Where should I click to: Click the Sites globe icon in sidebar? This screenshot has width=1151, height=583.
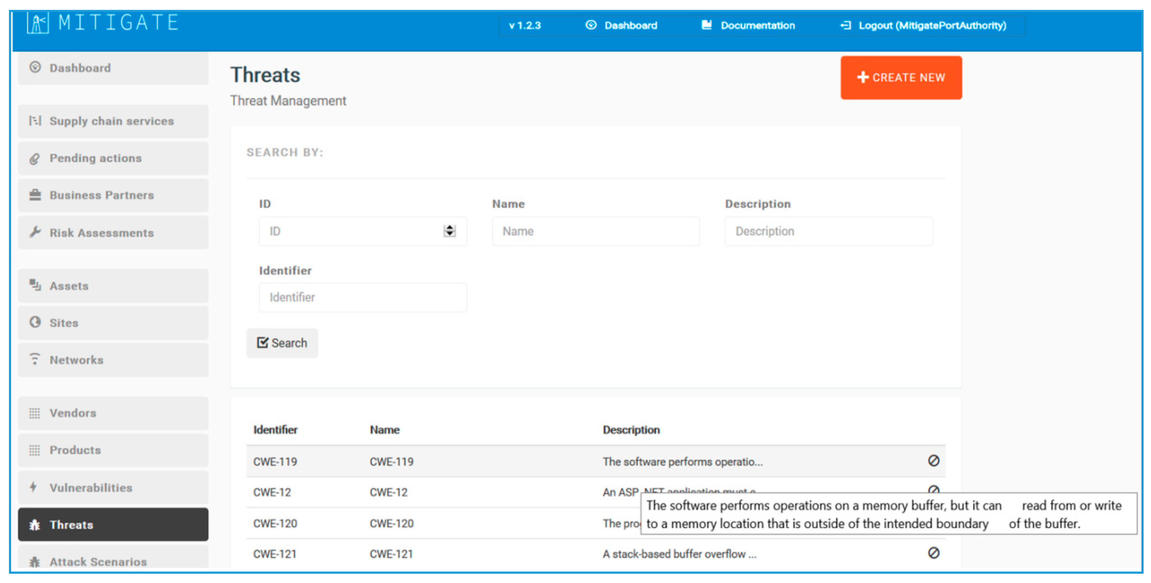35,322
